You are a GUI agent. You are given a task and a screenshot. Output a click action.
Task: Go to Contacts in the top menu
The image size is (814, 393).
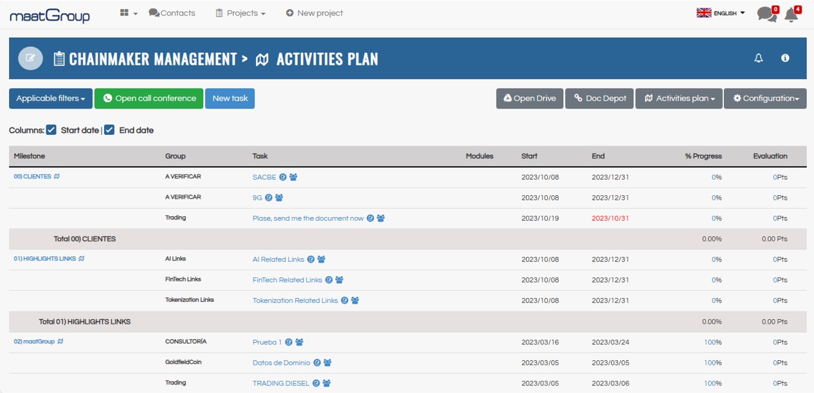172,13
